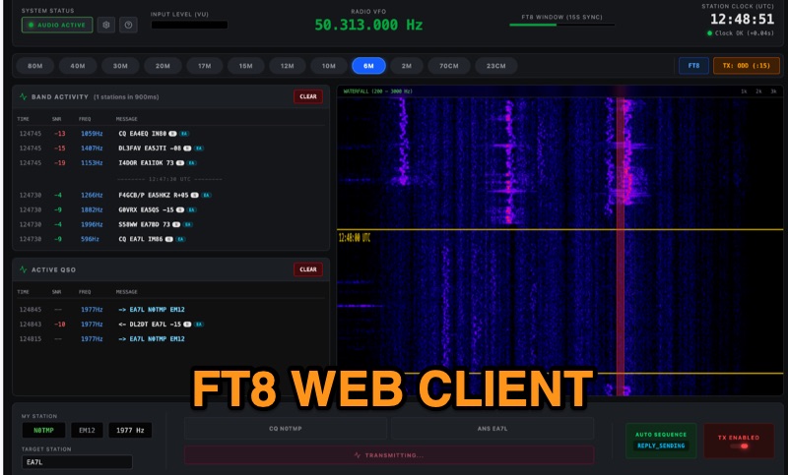This screenshot has height=475, width=788.
Task: Select the 40M band
Action: [78, 66]
